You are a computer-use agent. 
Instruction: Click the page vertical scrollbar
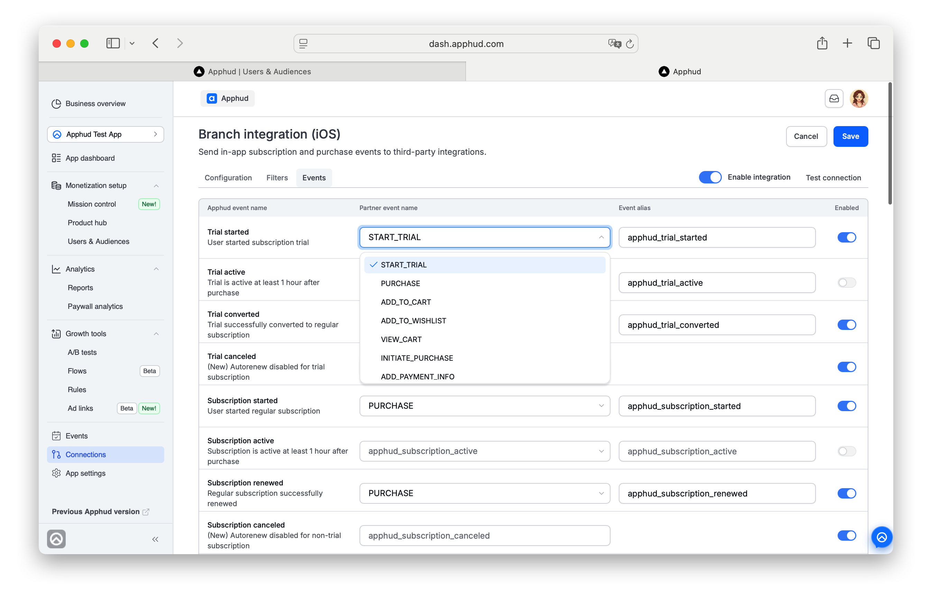890,143
